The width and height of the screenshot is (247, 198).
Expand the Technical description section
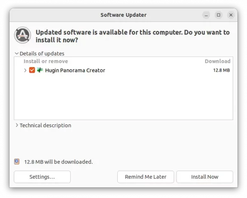(x=17, y=126)
